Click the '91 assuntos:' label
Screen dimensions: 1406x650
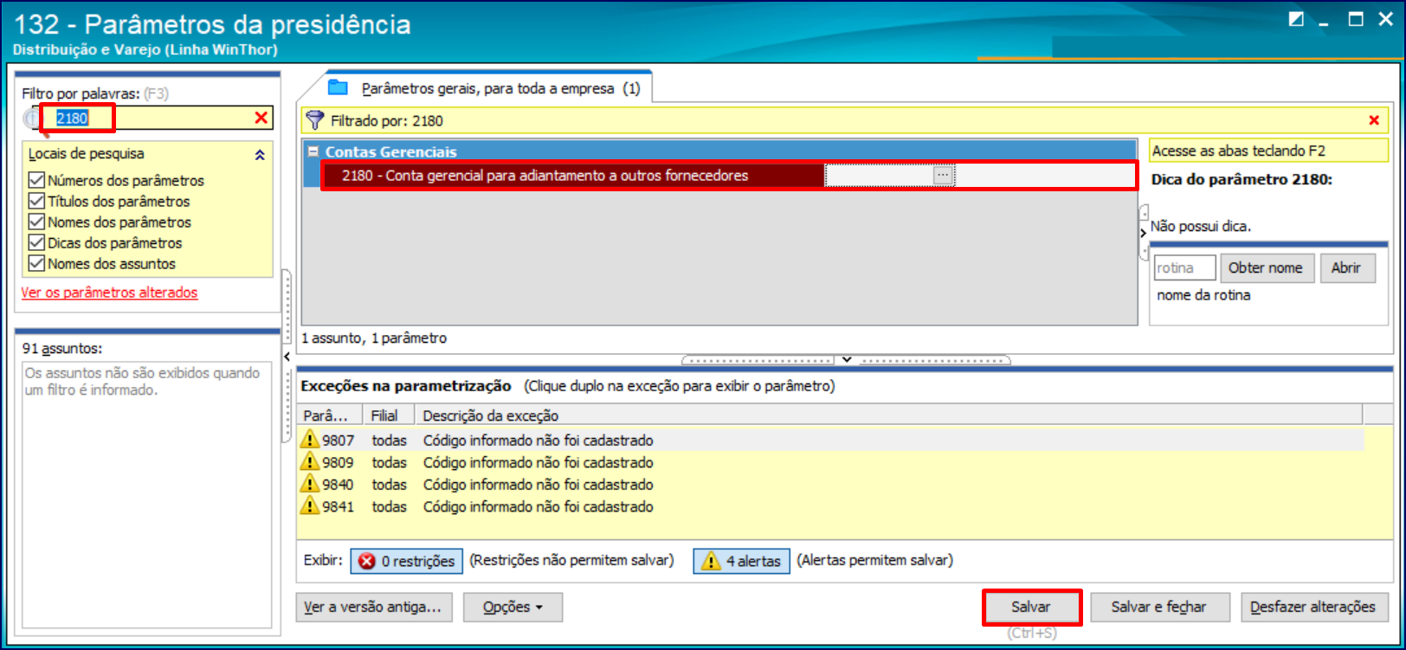click(x=61, y=349)
